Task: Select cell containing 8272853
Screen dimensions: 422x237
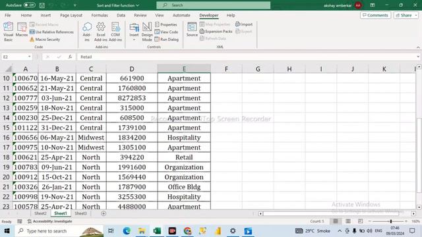Action: coord(132,98)
